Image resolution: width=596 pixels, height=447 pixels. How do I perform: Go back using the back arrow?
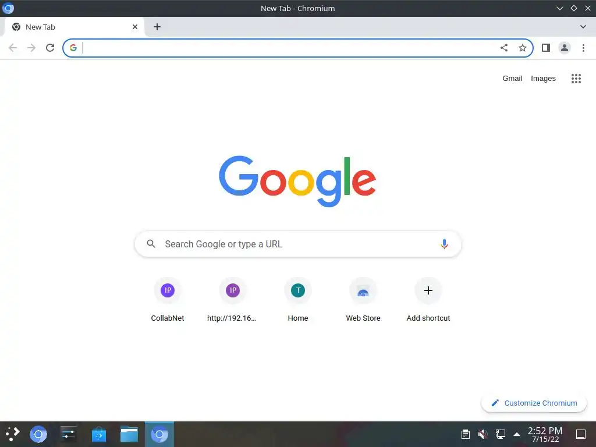click(13, 48)
